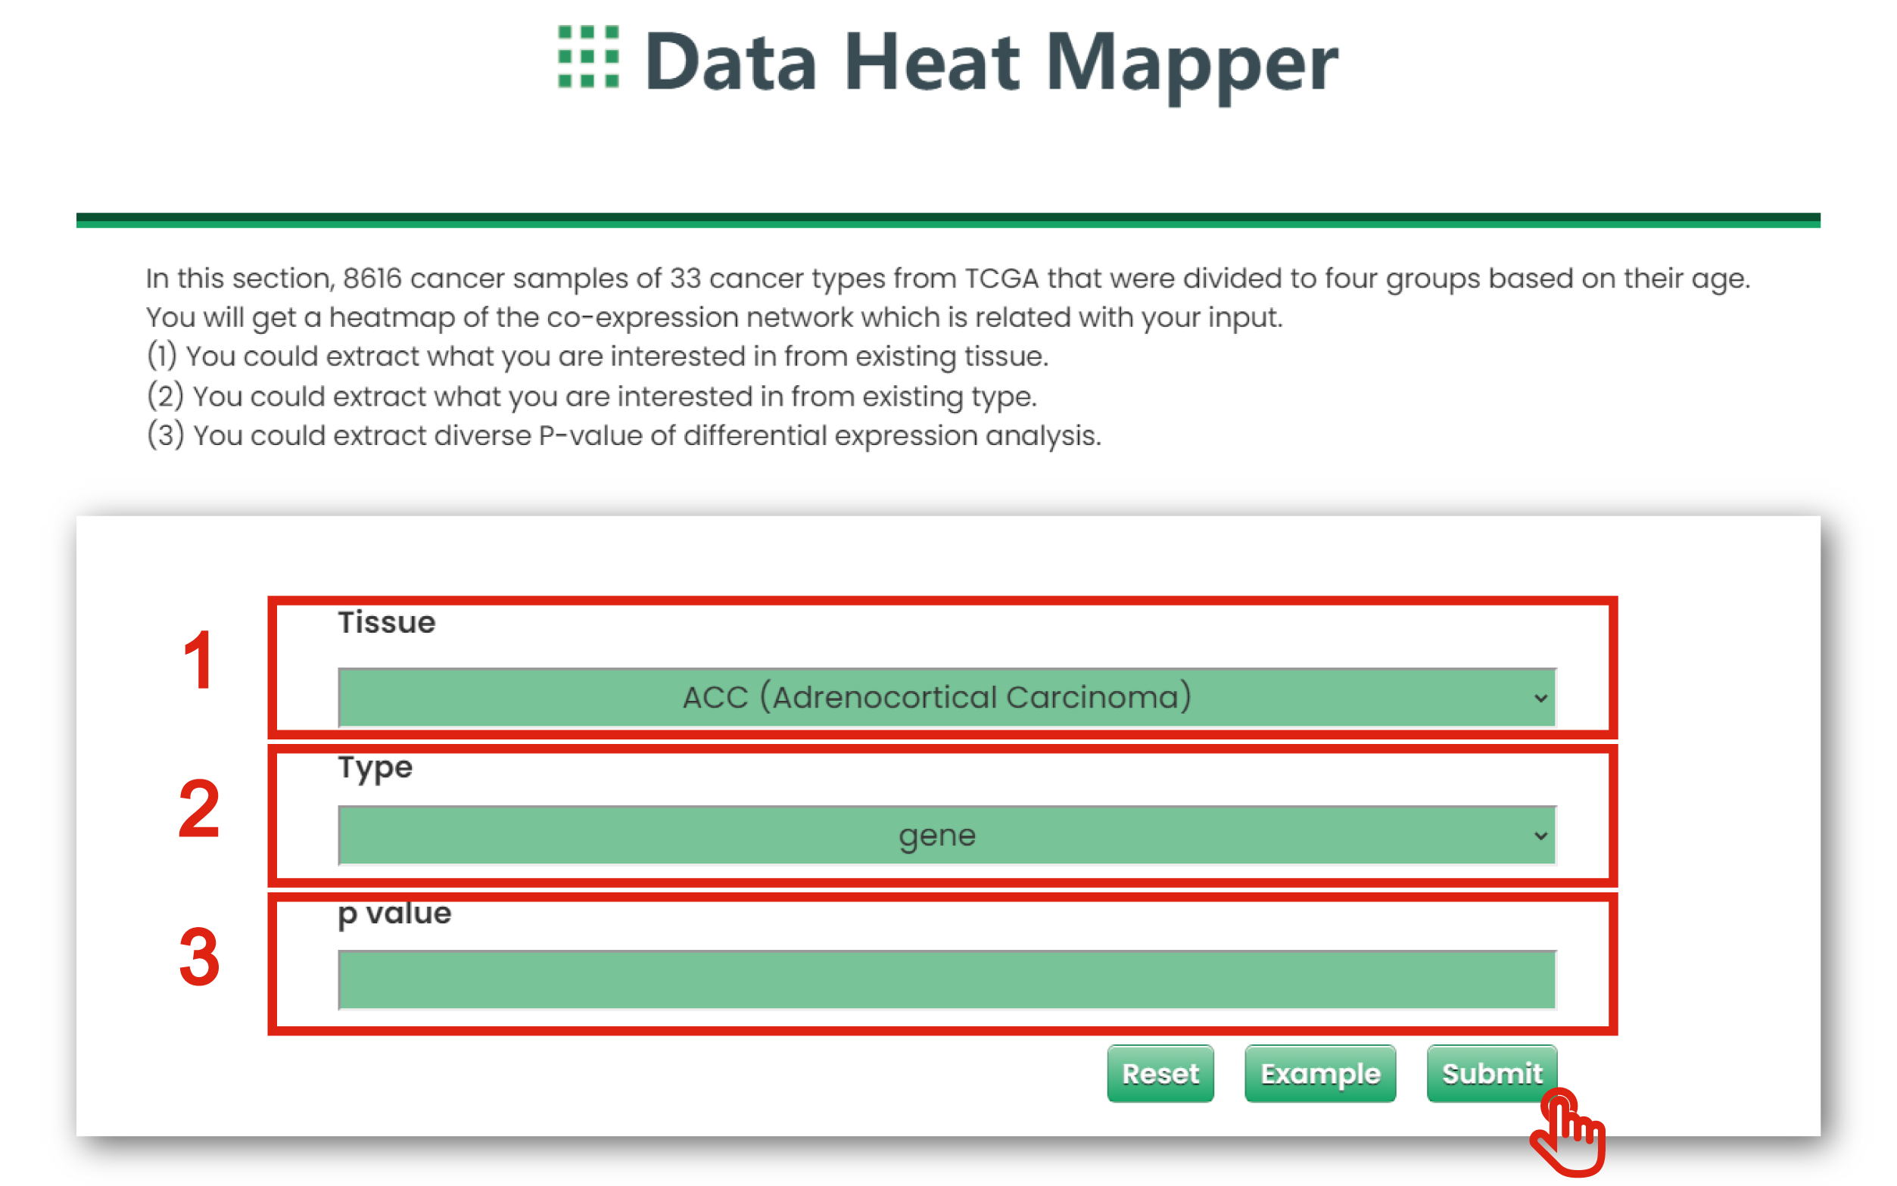Click the red number 3 marker

tap(198, 957)
